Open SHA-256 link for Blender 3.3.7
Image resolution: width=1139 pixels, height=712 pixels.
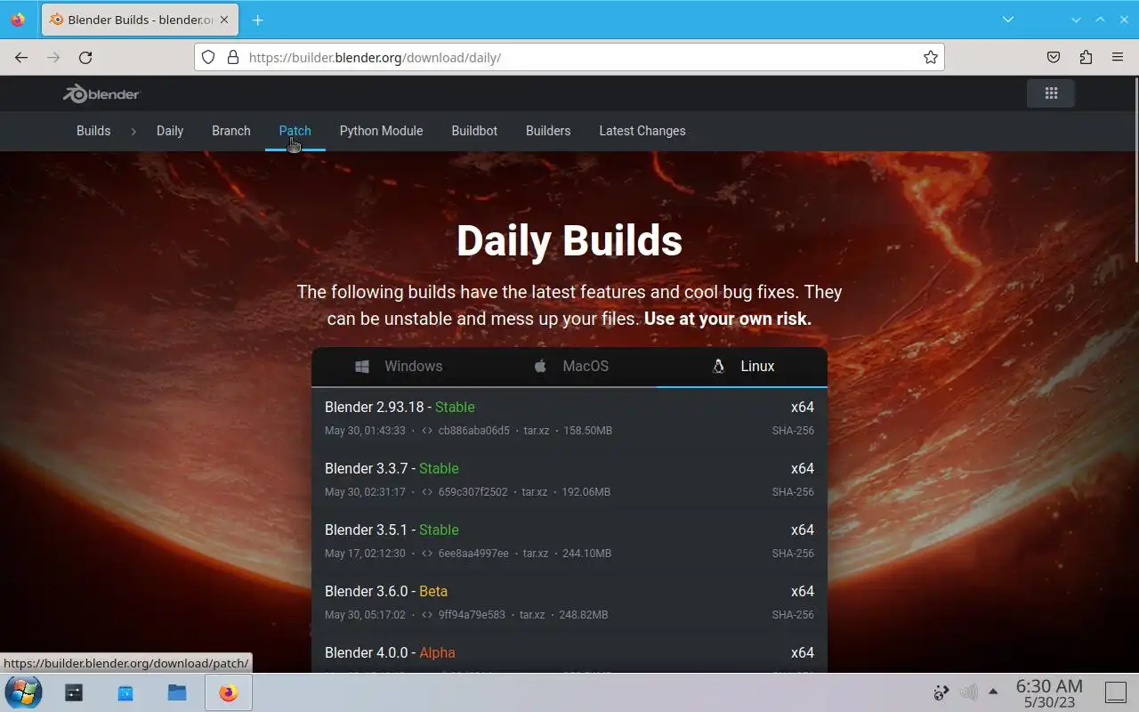point(793,492)
